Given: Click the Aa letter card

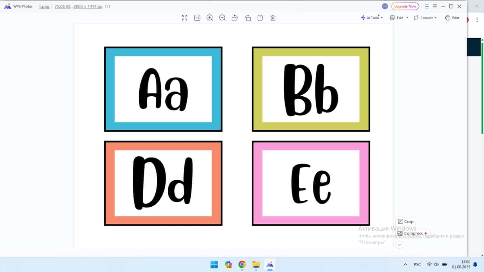Looking at the screenshot, I should pyautogui.click(x=163, y=89).
